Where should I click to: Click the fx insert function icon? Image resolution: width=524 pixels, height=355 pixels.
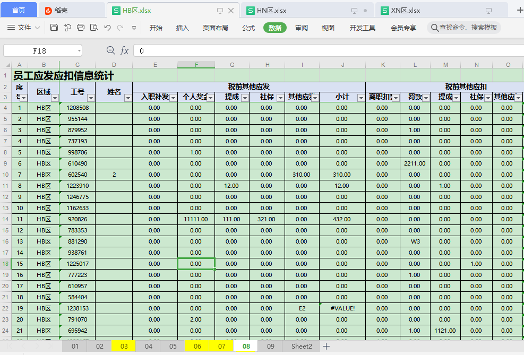[x=124, y=51]
